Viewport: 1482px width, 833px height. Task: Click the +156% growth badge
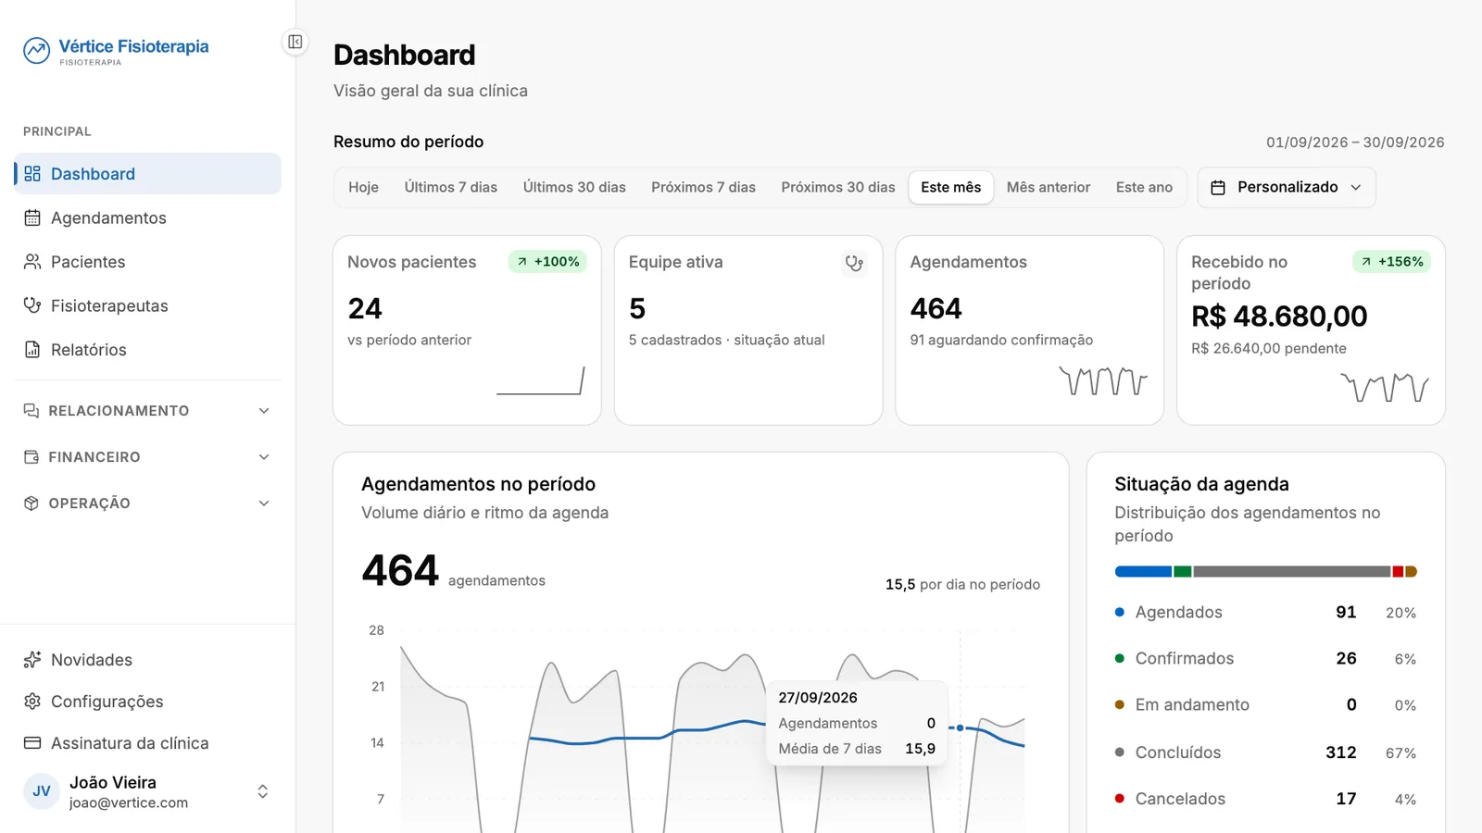pyautogui.click(x=1391, y=262)
